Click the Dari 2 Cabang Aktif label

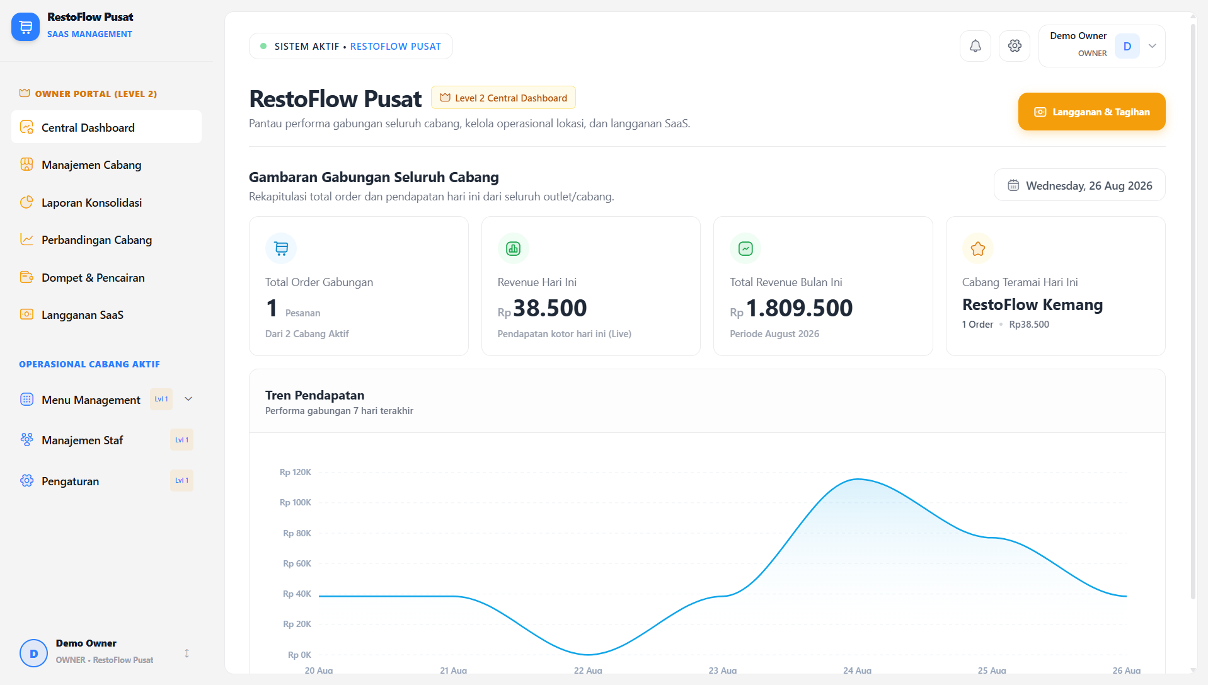coord(307,334)
